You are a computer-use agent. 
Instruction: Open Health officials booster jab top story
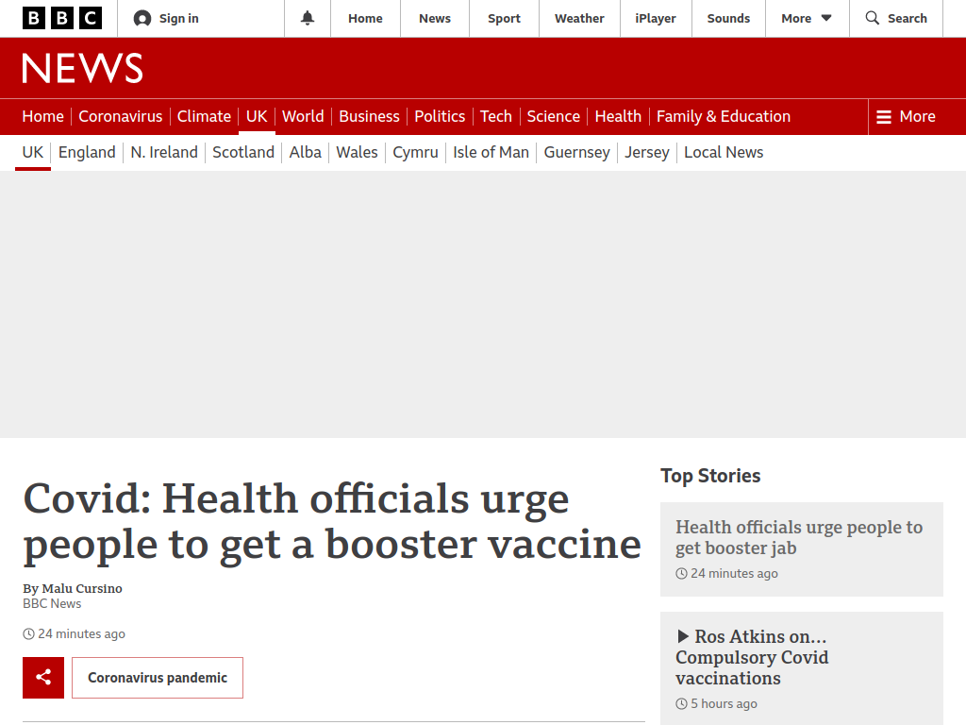tap(799, 537)
